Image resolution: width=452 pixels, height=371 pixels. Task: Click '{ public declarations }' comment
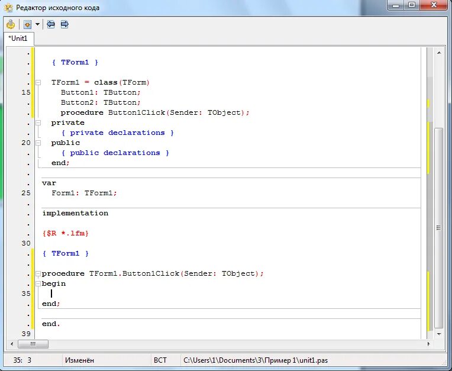[115, 153]
